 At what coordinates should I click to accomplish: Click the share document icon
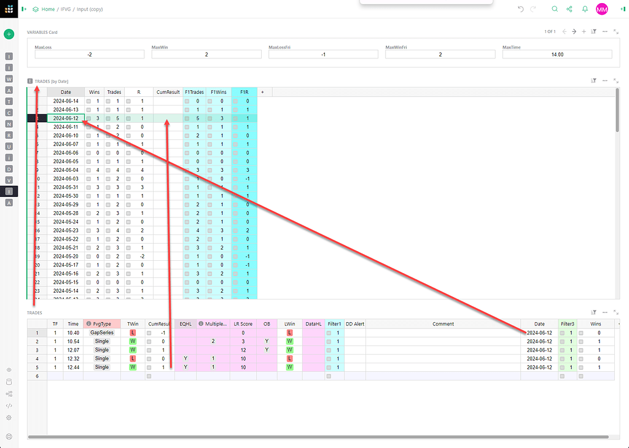click(x=569, y=9)
